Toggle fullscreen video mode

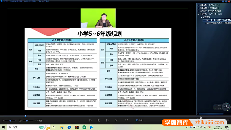click(126, 120)
